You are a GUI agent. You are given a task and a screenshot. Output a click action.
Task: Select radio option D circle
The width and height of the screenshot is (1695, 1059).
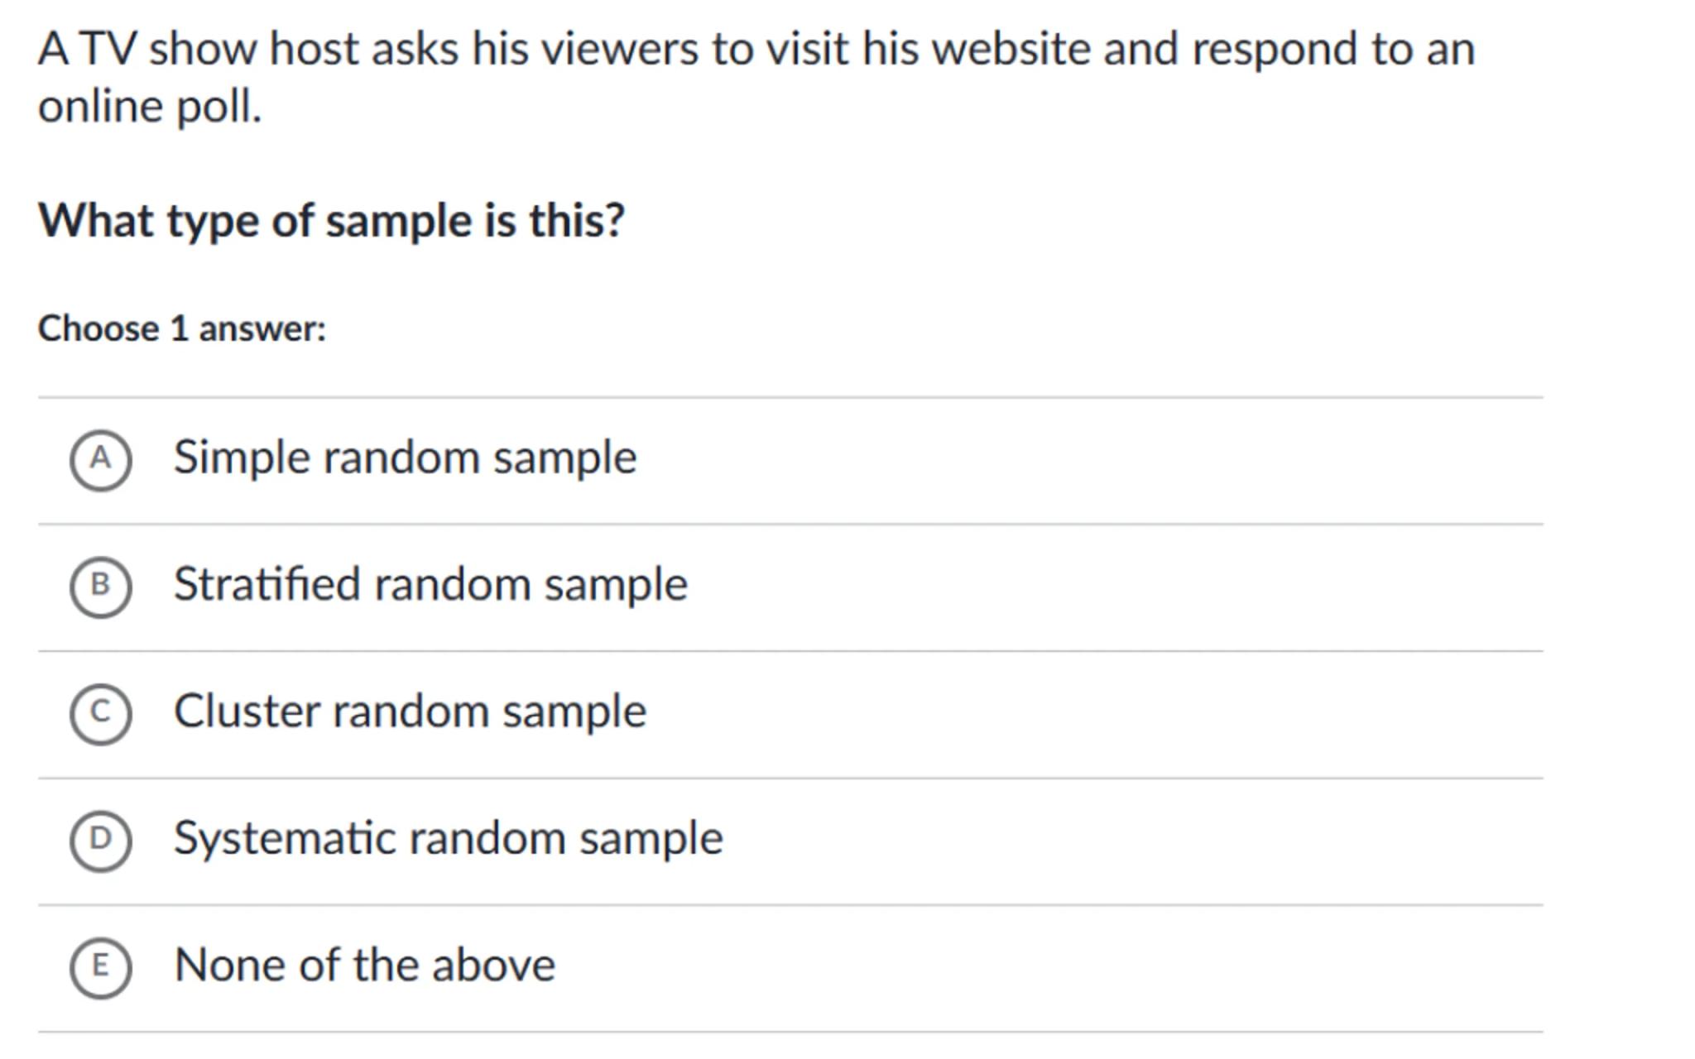click(100, 841)
